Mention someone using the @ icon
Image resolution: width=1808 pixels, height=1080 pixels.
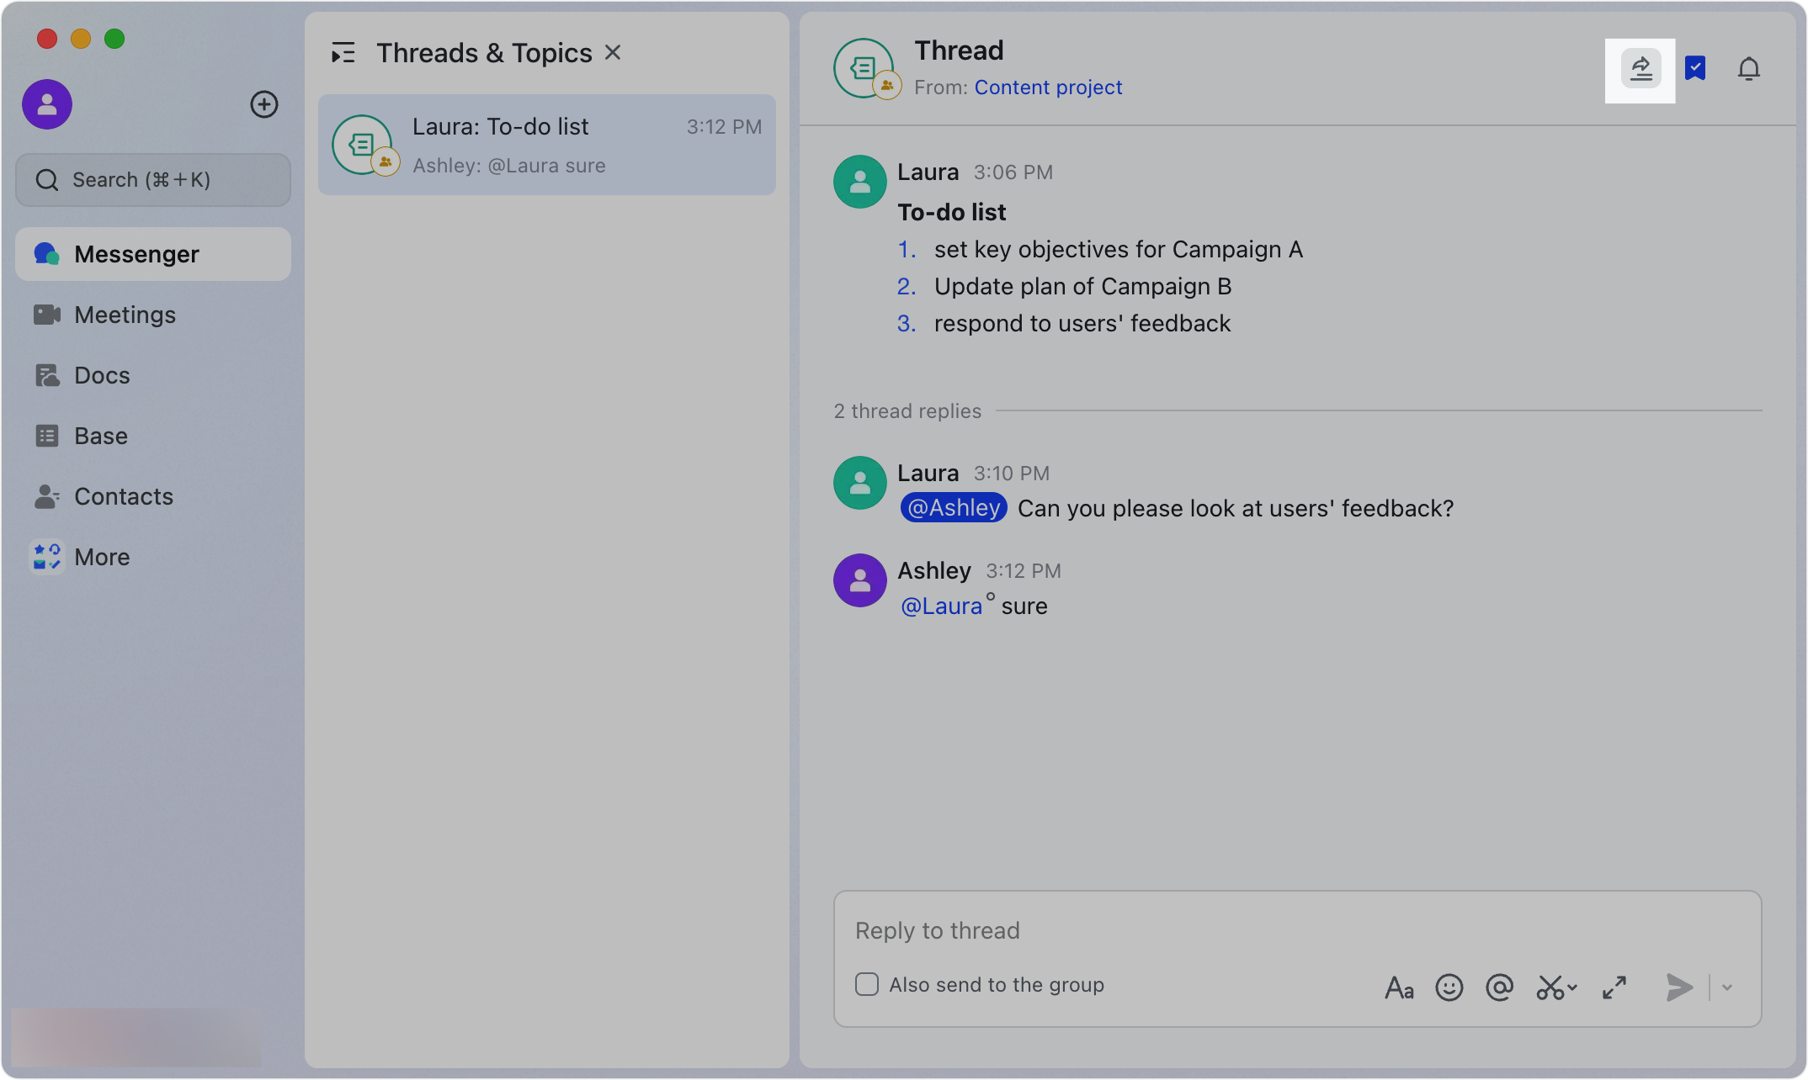[1499, 987]
